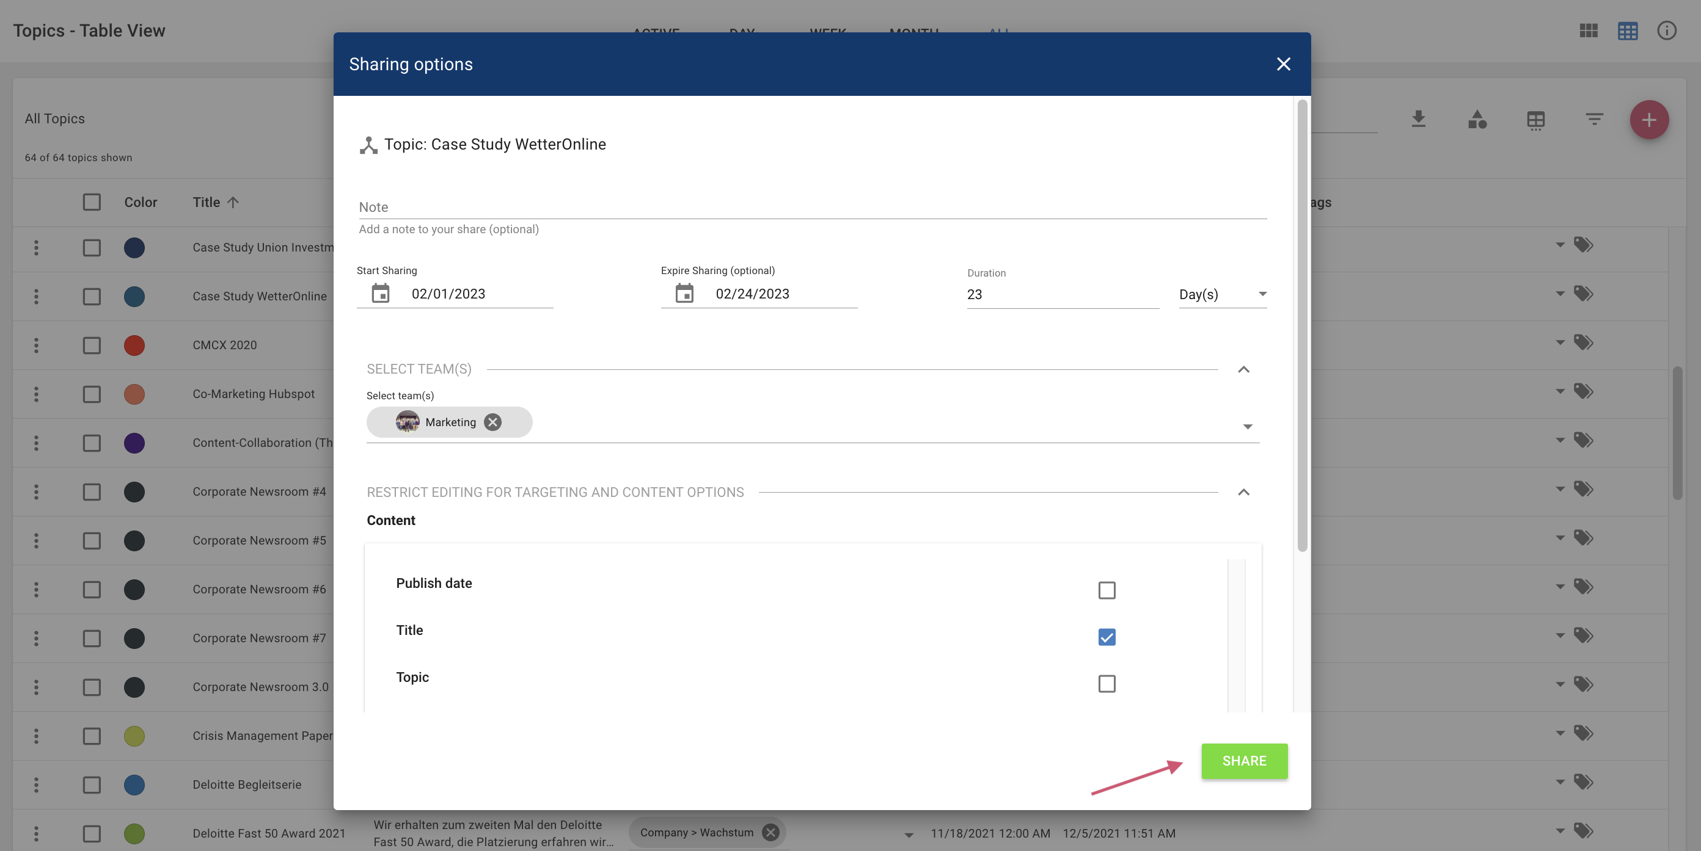Image resolution: width=1701 pixels, height=851 pixels.
Task: Open tags dropdown on CMCX 2020 row
Action: (1560, 343)
